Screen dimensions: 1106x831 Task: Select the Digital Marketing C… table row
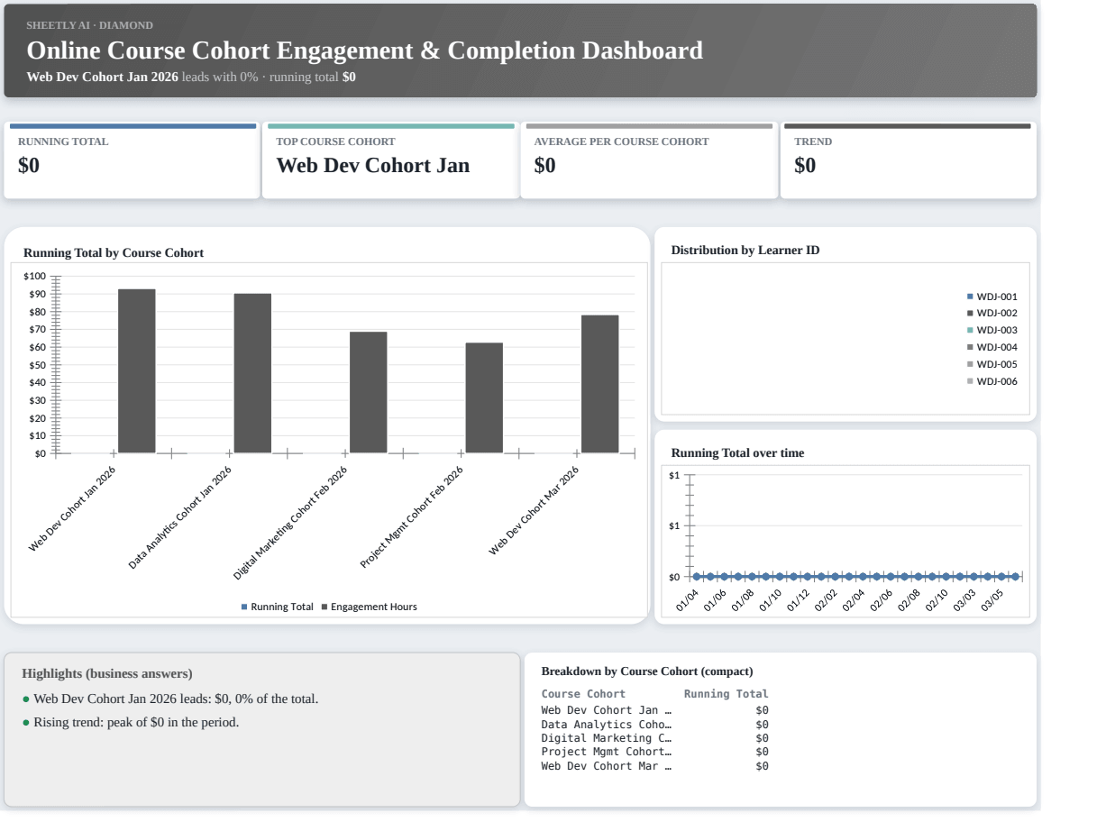655,738
